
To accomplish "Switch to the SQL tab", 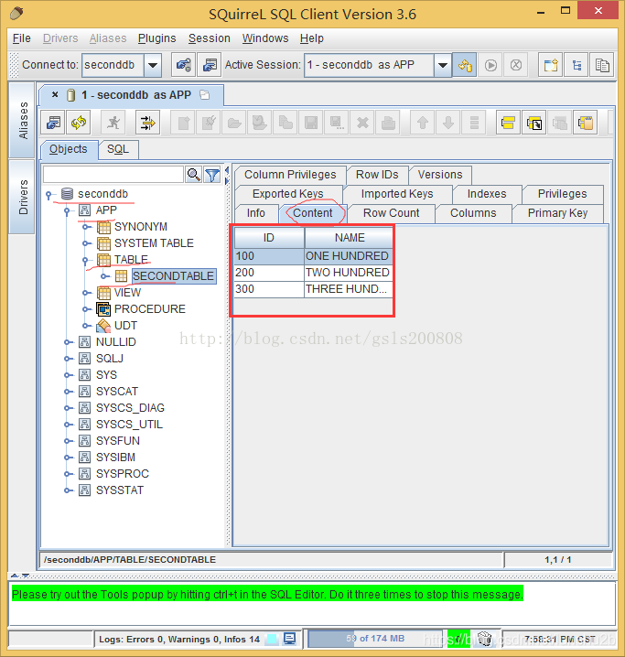I will click(x=118, y=149).
